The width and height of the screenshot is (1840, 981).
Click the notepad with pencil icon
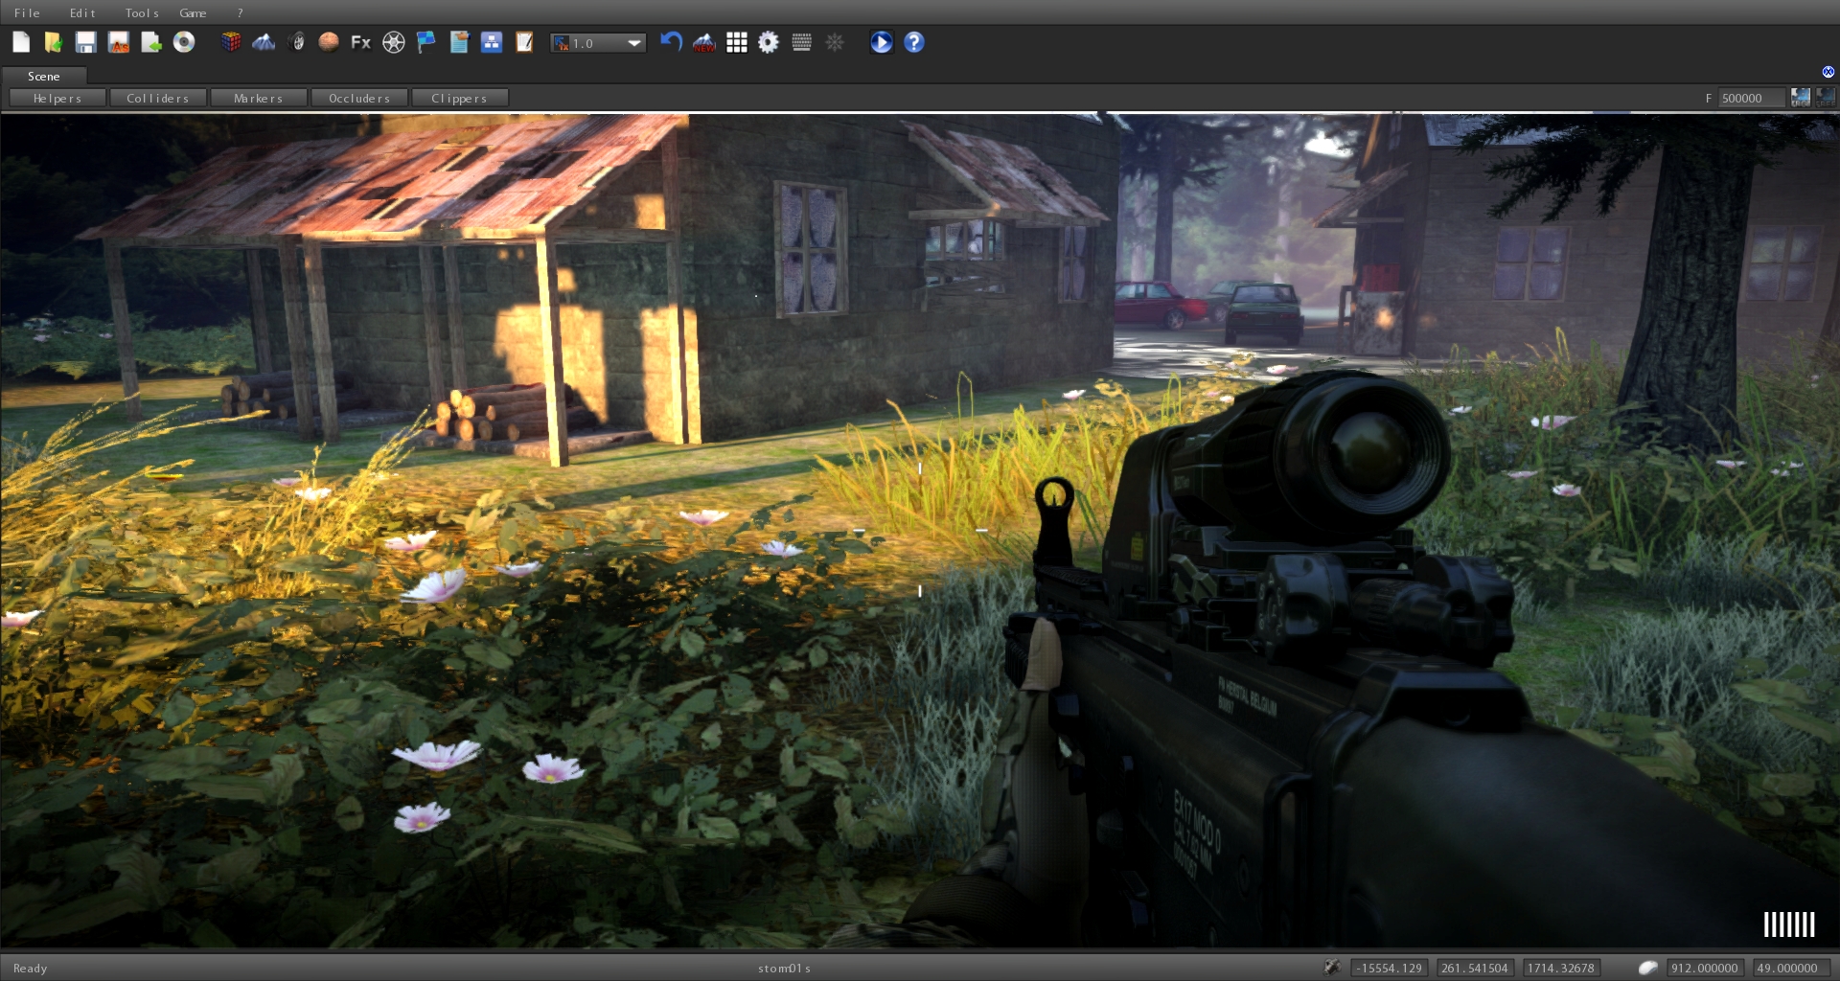coord(524,42)
